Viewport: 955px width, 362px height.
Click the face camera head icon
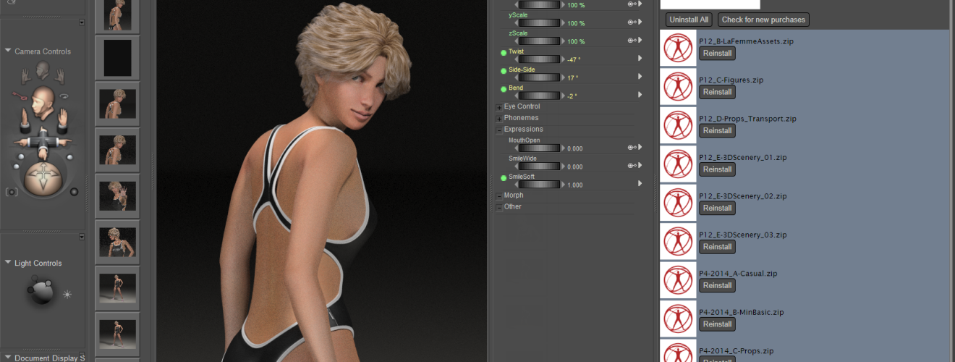43,69
